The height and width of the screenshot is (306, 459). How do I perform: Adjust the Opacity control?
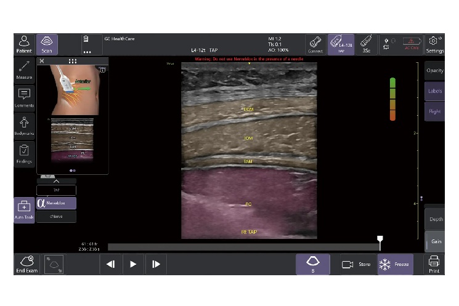(435, 71)
